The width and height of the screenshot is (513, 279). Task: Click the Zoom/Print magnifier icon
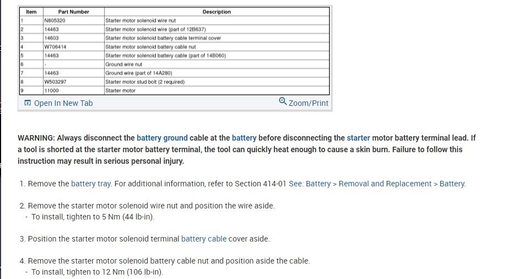point(283,101)
